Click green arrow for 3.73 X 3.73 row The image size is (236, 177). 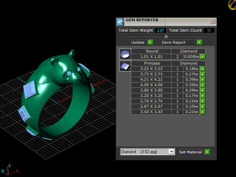pos(203,74)
